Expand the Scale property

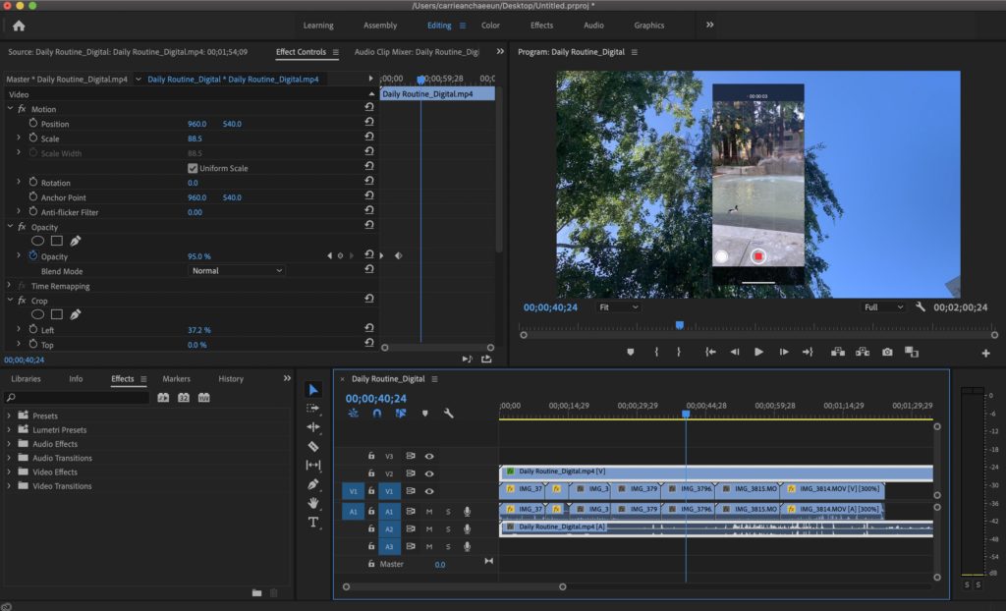[x=18, y=138]
